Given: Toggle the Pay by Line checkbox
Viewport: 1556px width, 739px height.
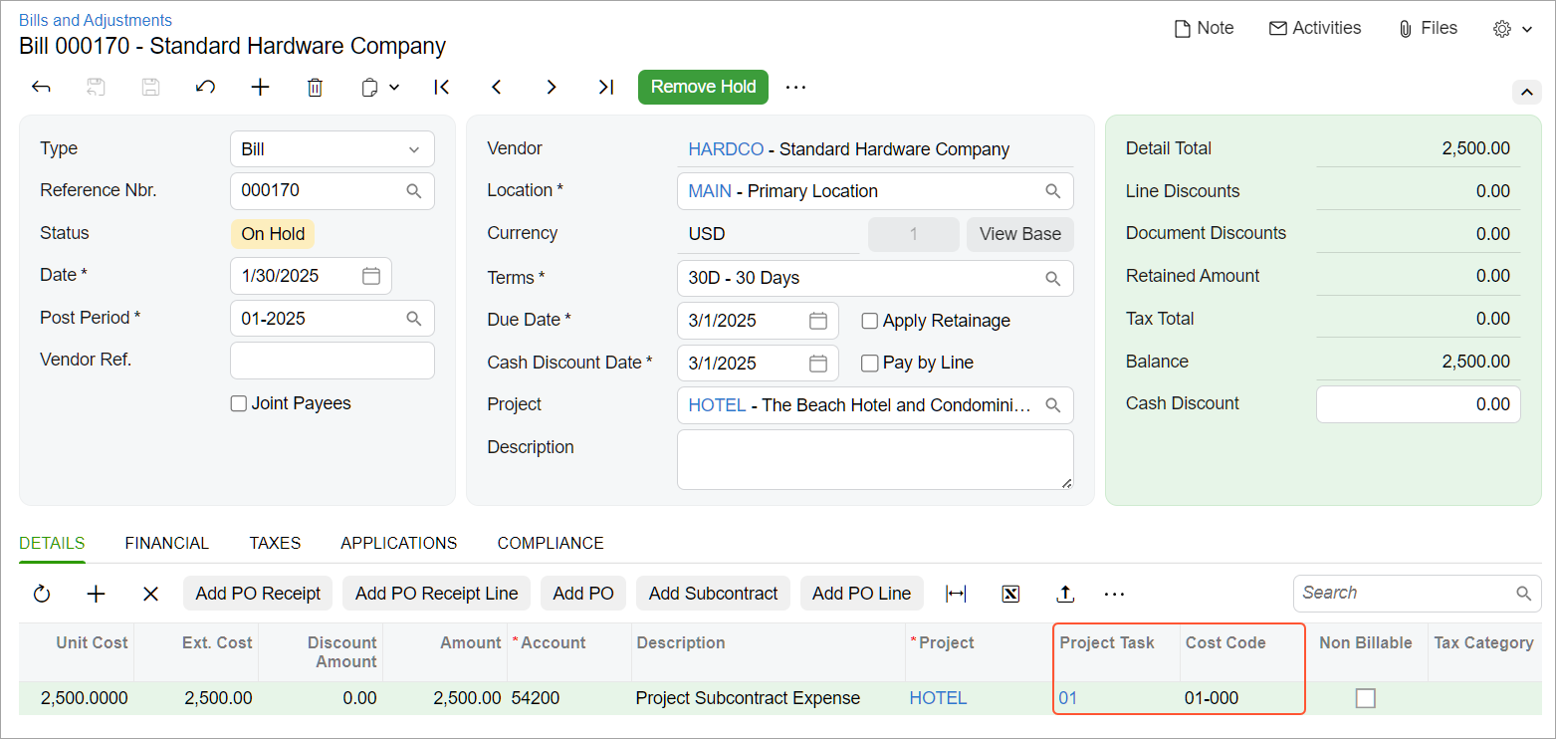Looking at the screenshot, I should tap(870, 364).
